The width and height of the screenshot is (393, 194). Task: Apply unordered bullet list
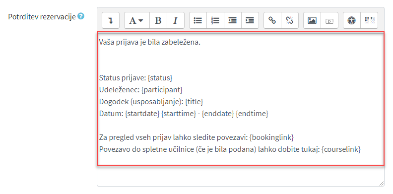(198, 20)
